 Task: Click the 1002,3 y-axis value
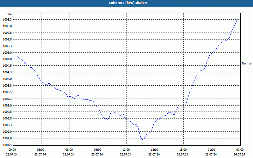click(x=7, y=125)
